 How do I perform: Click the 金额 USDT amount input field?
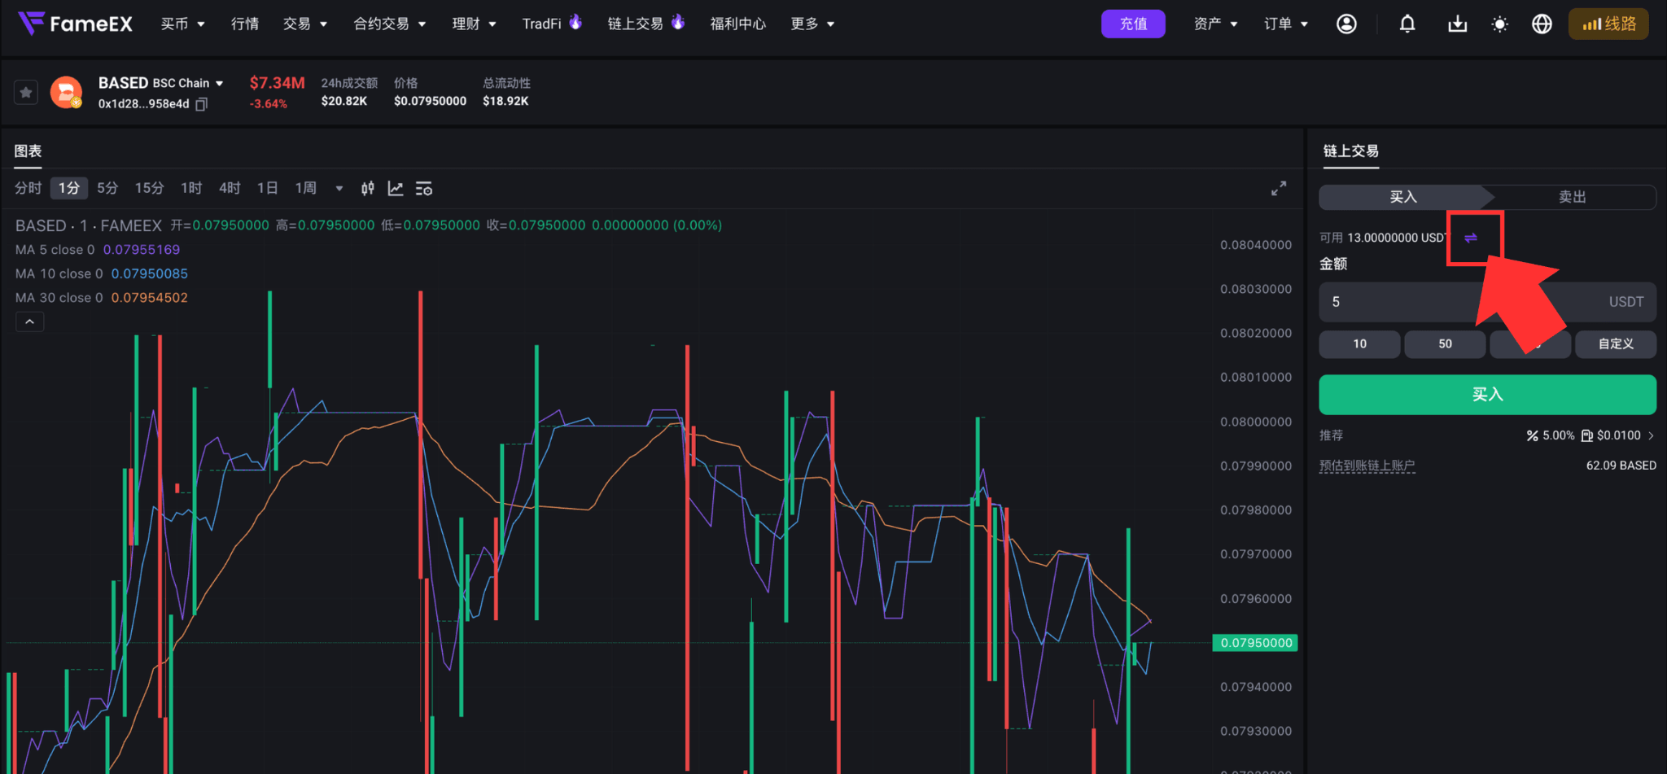[x=1488, y=302]
